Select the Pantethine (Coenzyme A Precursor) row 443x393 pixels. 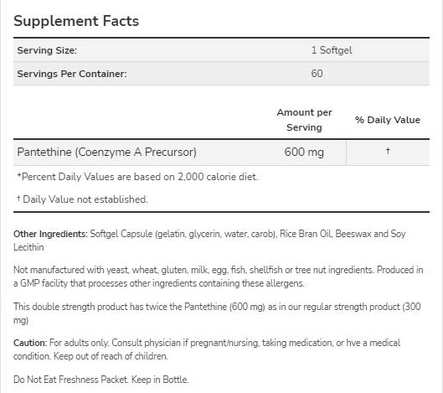pos(221,153)
